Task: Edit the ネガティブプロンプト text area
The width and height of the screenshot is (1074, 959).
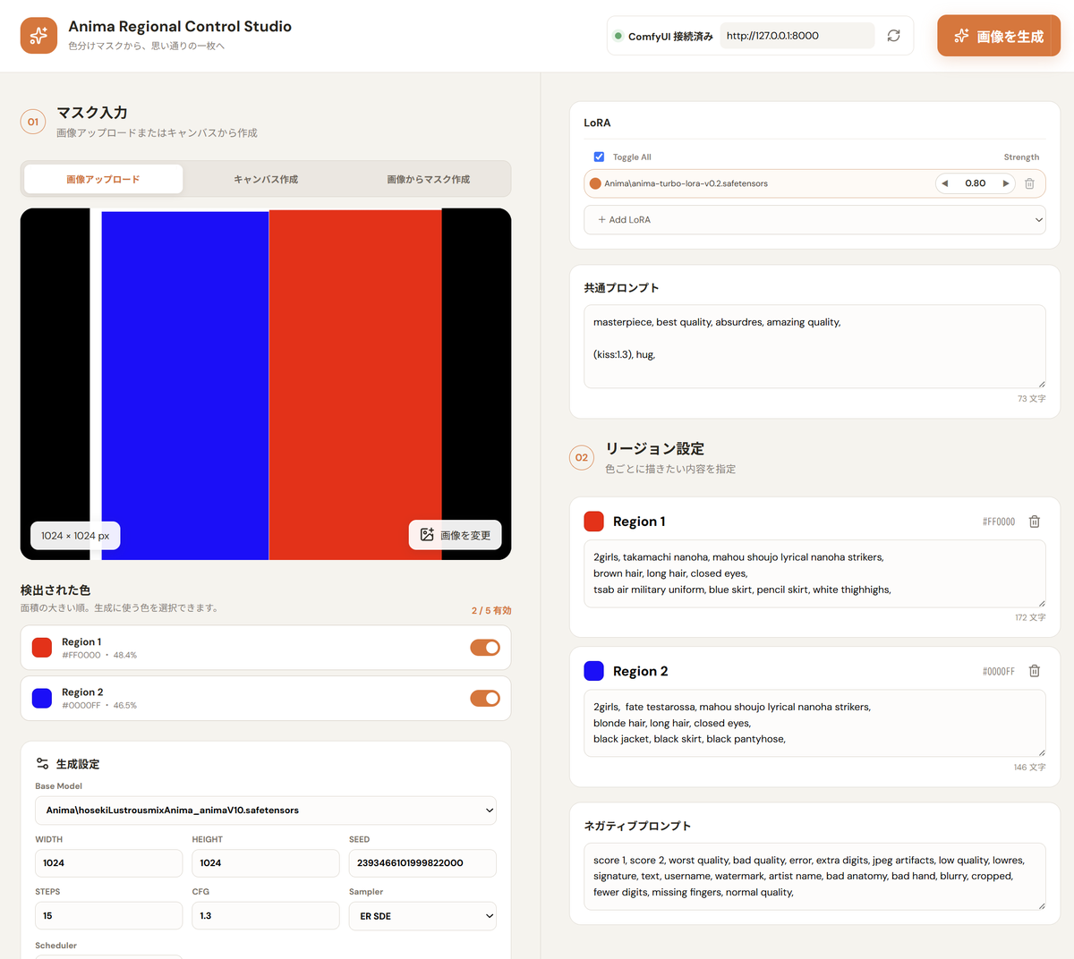Action: 814,877
